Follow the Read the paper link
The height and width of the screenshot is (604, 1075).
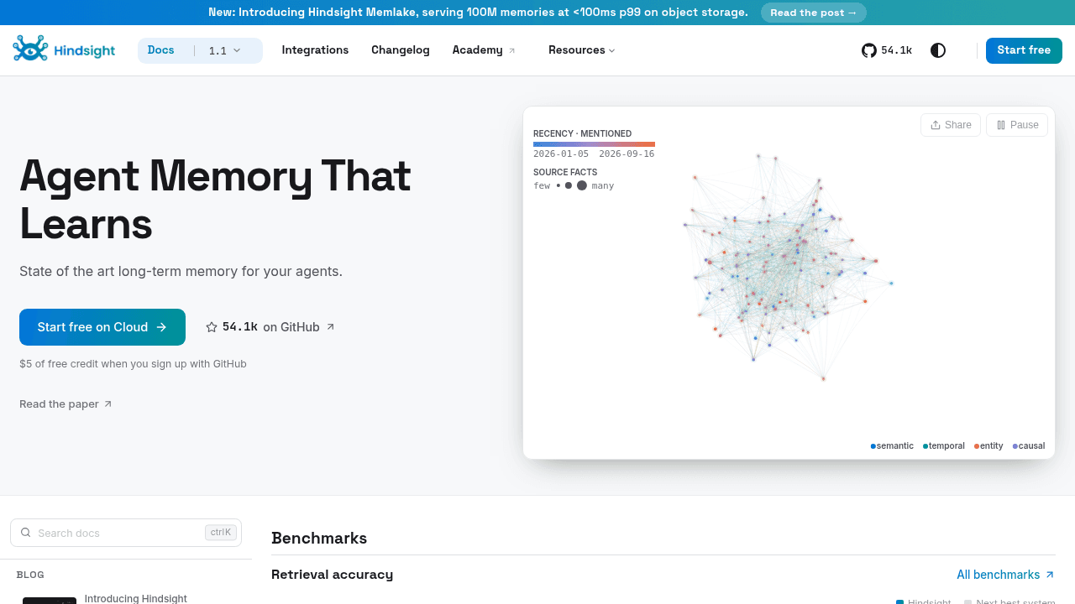(x=66, y=404)
